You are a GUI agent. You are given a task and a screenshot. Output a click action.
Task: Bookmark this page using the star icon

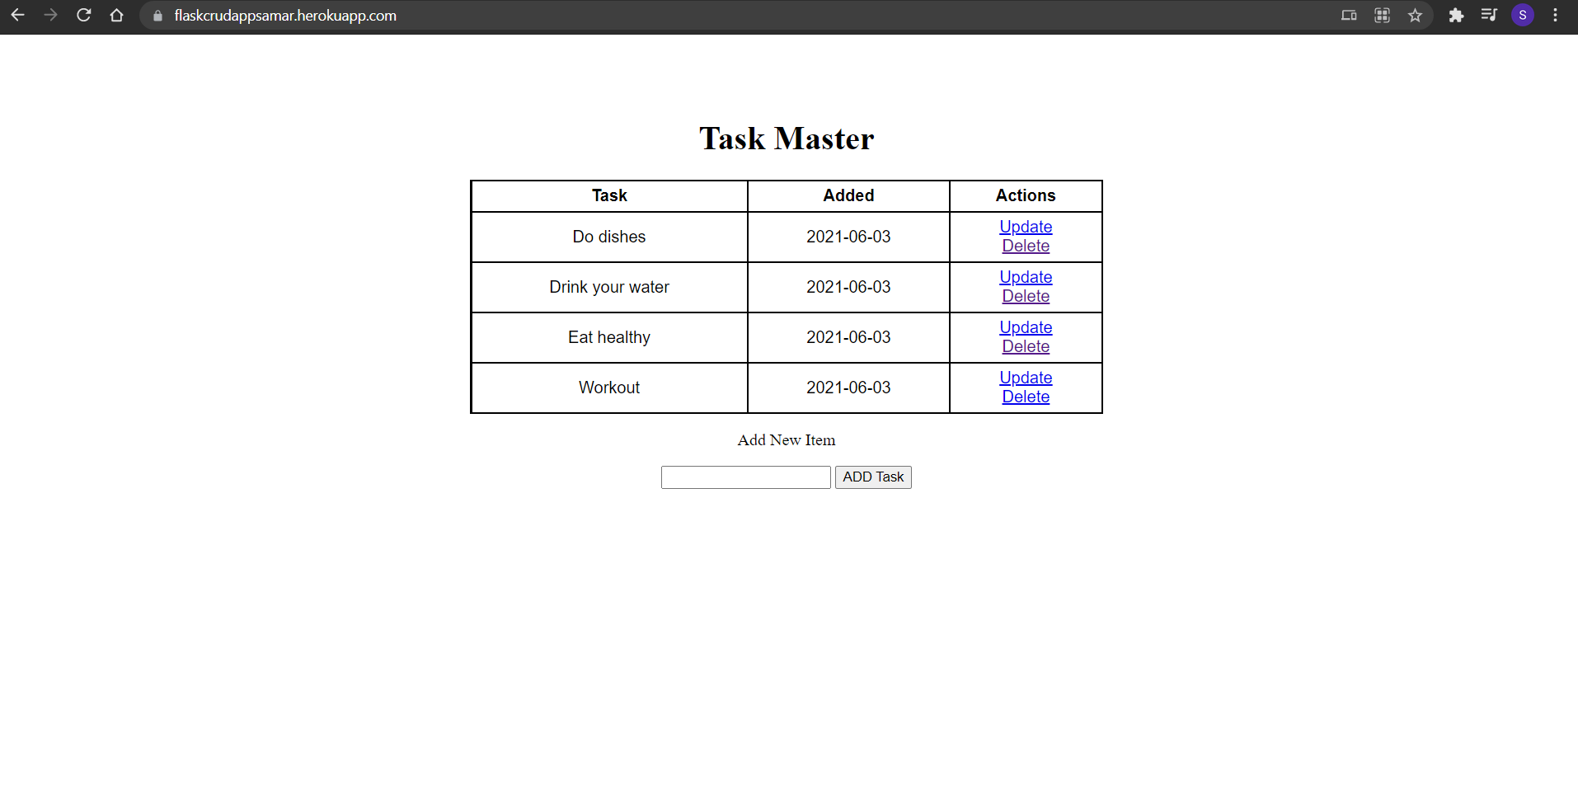[x=1416, y=16]
